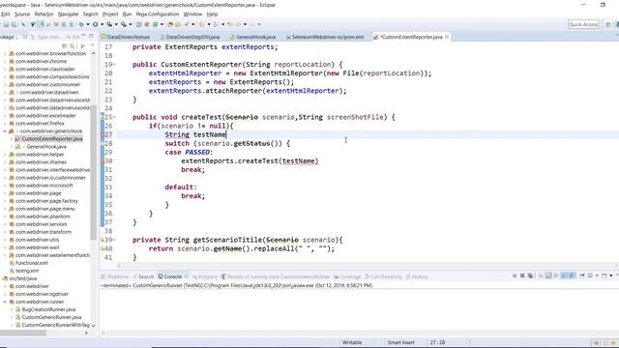This screenshot has width=619, height=348.
Task: Open the Pega Configuration menu
Action: coord(157,14)
